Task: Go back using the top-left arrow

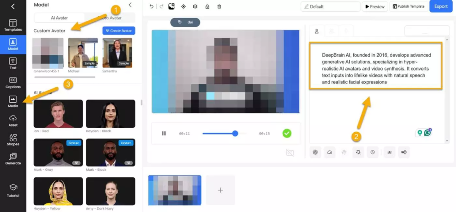Action: click(13, 7)
